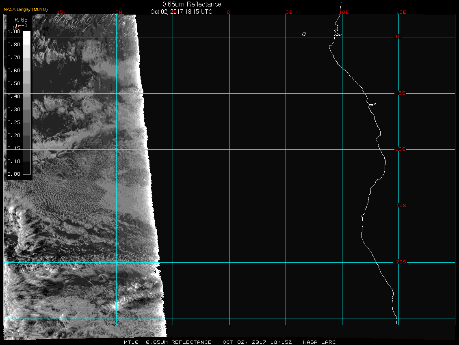This screenshot has width=459, height=345.
Task: Click the 0.20 legend value
Action: point(14,136)
